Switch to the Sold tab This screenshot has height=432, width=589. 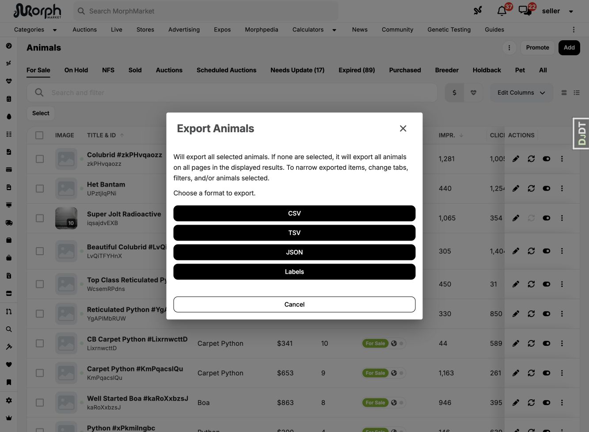pos(135,70)
